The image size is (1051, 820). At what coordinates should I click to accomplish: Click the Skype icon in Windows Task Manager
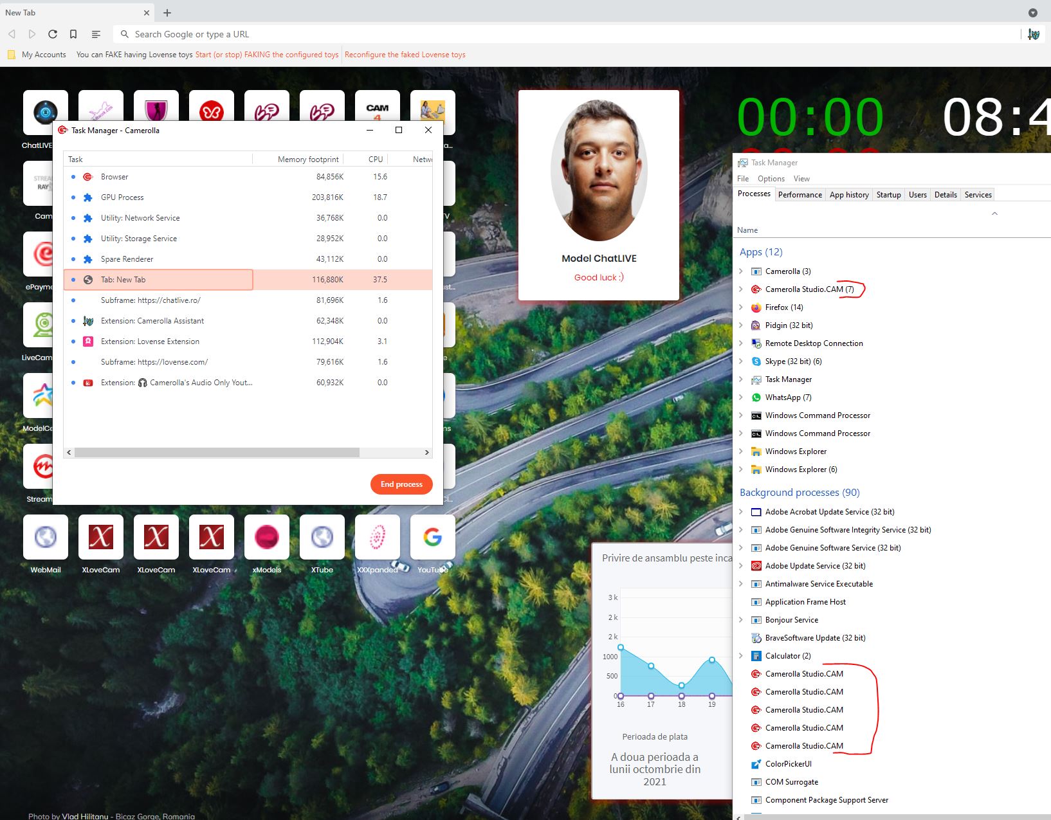(x=756, y=361)
